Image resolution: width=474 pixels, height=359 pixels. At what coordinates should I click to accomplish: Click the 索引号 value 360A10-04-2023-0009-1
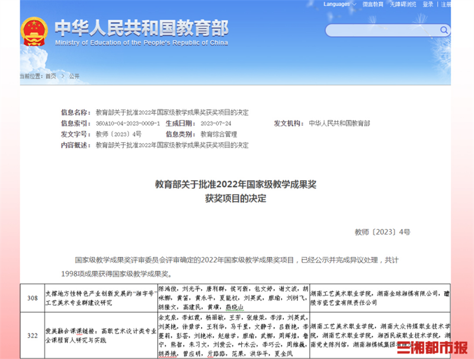(x=127, y=123)
